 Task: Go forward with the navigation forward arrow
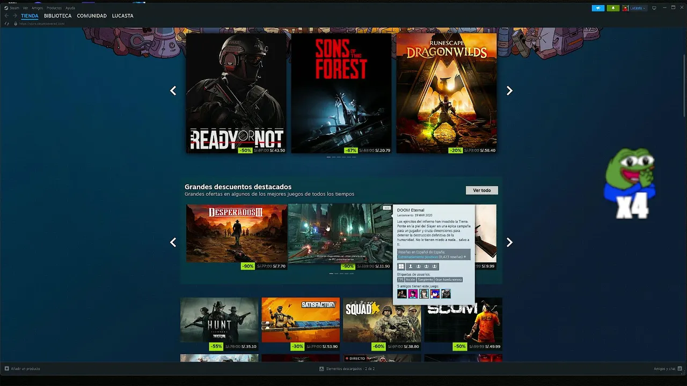pos(14,16)
